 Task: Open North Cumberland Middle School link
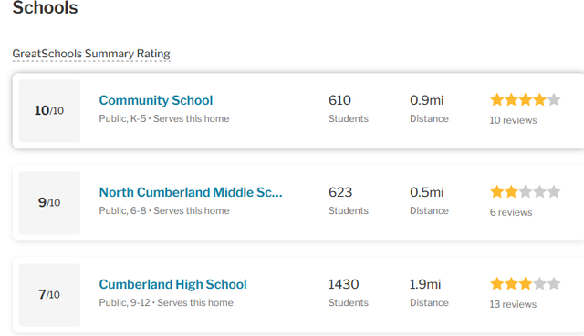coord(191,192)
